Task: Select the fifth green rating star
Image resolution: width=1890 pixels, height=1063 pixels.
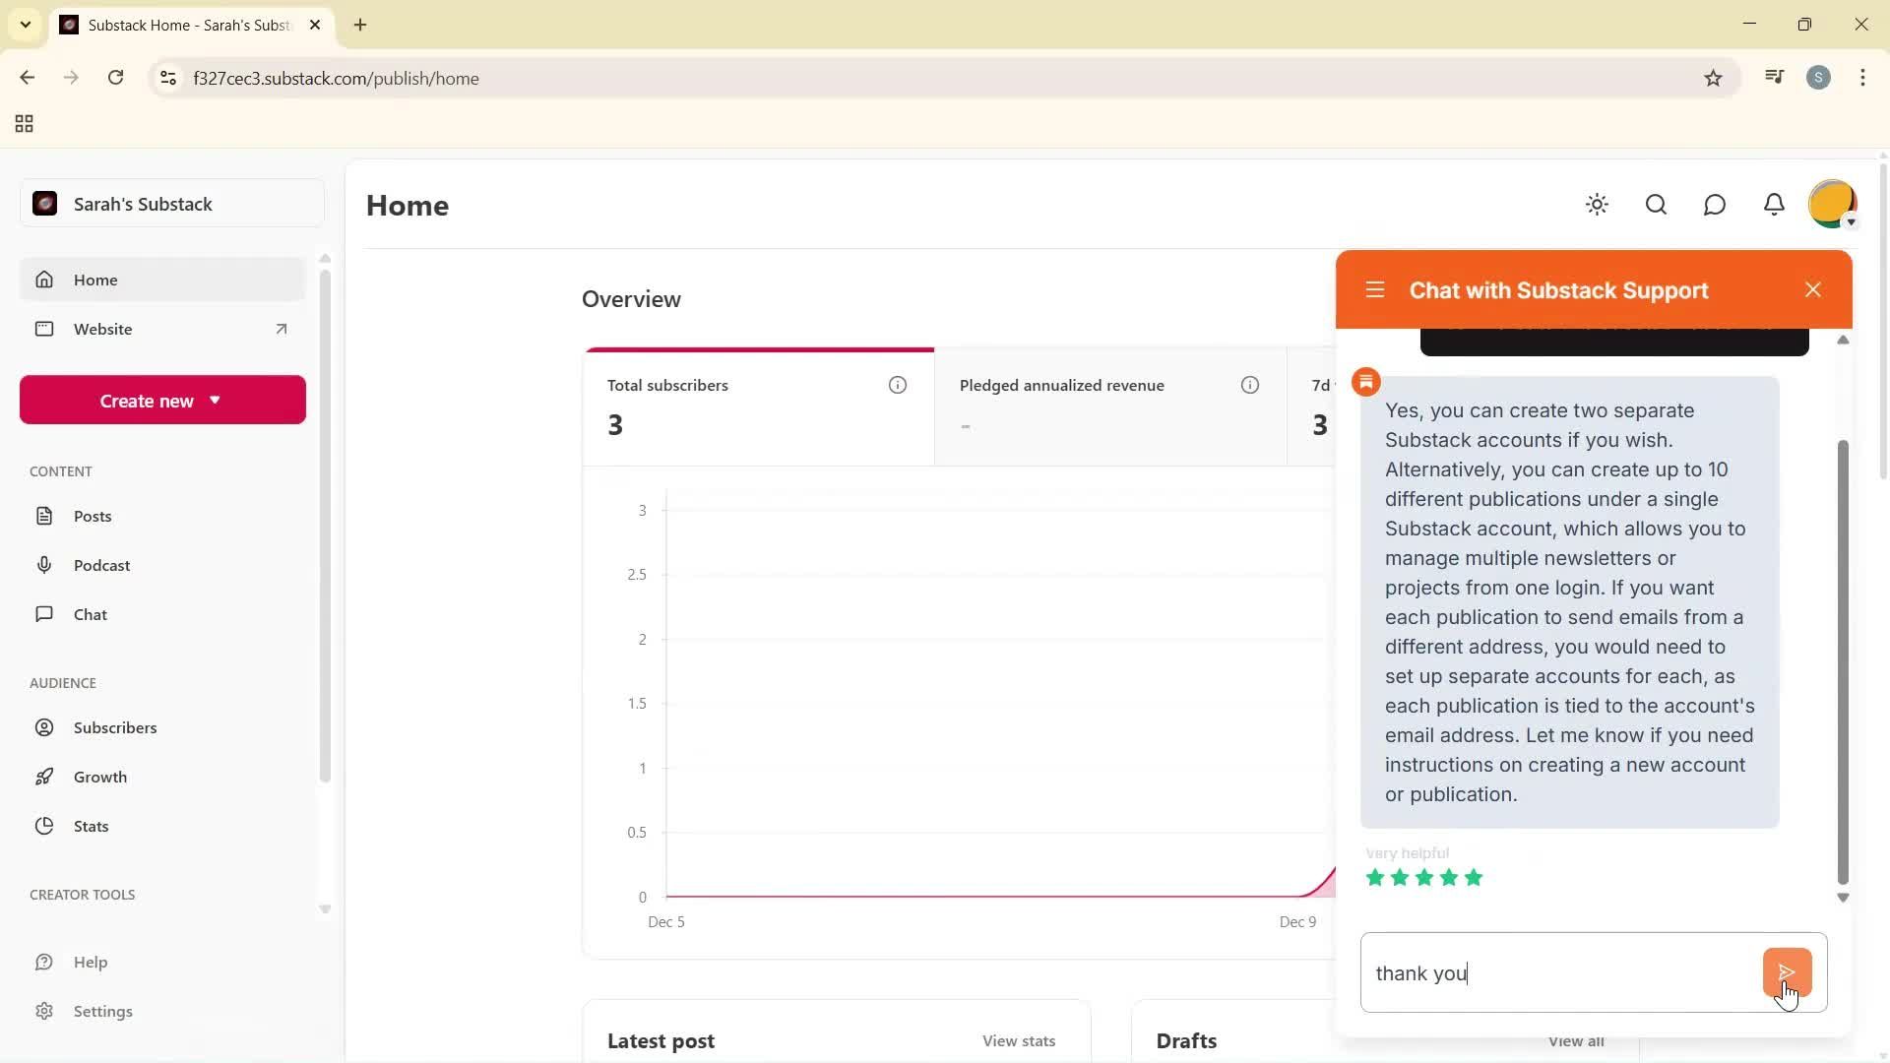Action: (1474, 878)
